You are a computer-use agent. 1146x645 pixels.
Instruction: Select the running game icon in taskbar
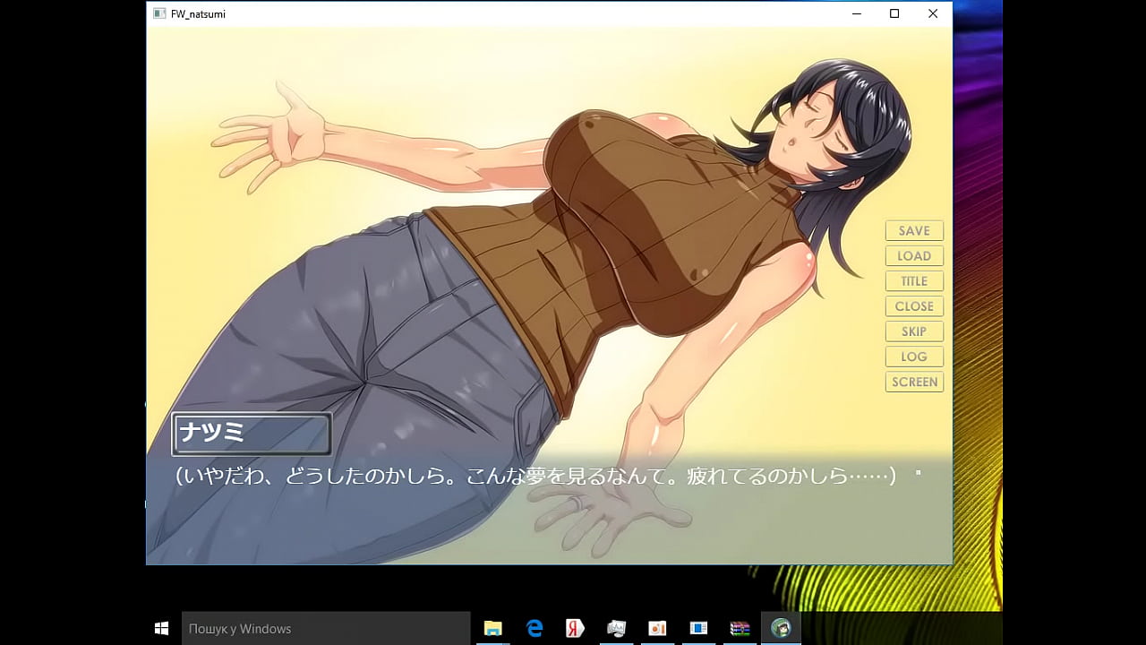[x=781, y=628]
